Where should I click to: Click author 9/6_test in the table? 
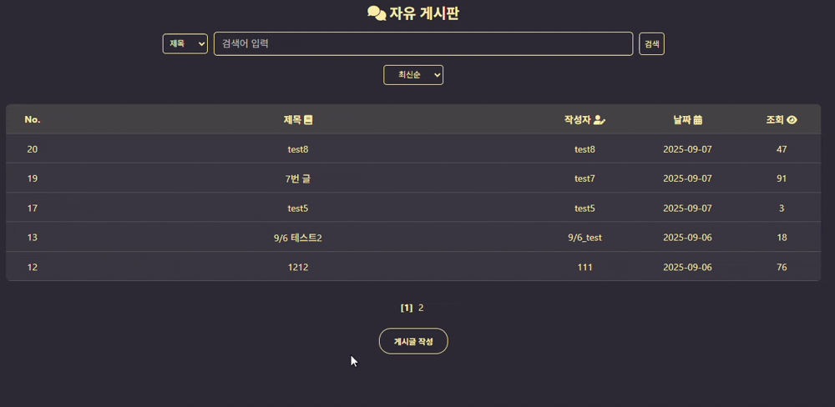(x=584, y=238)
